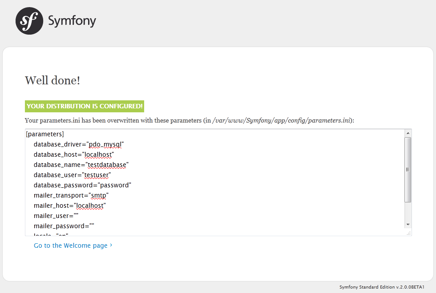Click the mailer_transport="smtp" line
436x293 pixels.
click(x=71, y=196)
